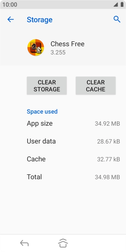Tap the back arrow in header
The height and width of the screenshot is (252, 126).
click(x=11, y=19)
